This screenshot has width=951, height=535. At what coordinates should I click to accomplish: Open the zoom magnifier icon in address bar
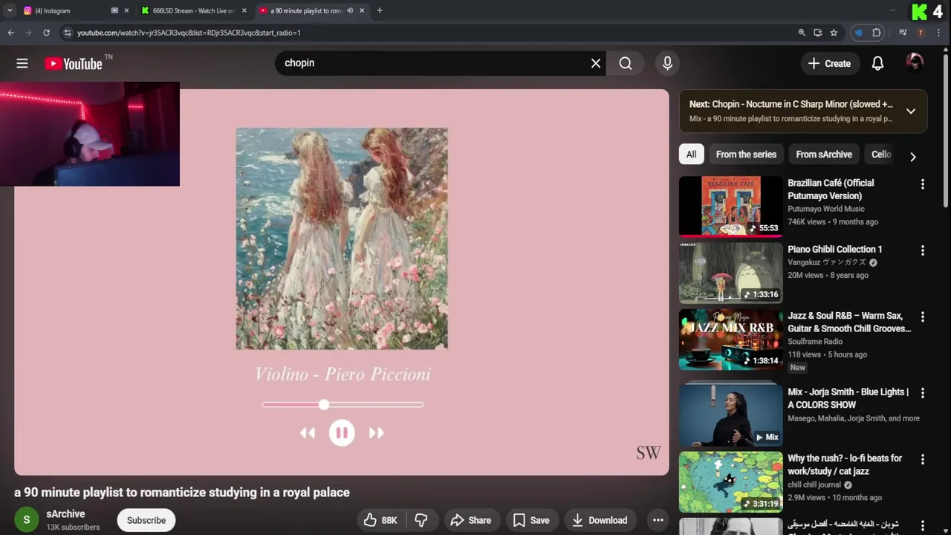pyautogui.click(x=802, y=33)
